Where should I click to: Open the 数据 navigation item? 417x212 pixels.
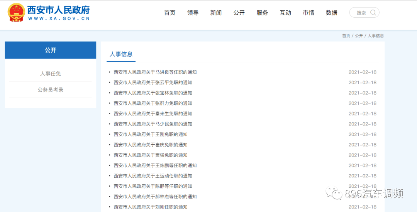332,13
